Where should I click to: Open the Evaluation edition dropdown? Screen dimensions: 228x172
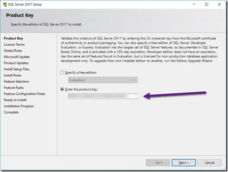[103, 80]
